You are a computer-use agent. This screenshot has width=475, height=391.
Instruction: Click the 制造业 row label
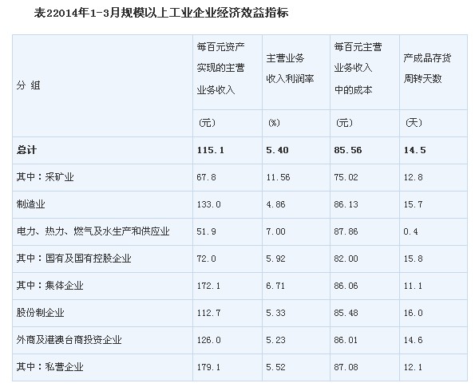(x=30, y=204)
